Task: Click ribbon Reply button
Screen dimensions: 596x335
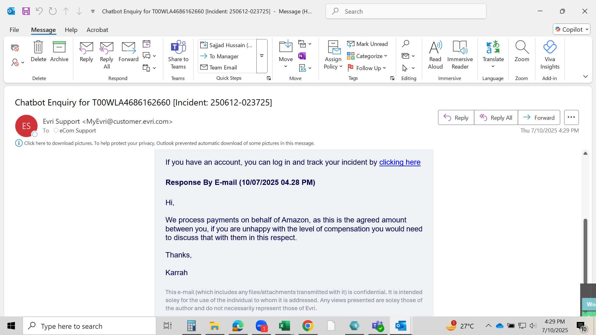Action: click(86, 51)
